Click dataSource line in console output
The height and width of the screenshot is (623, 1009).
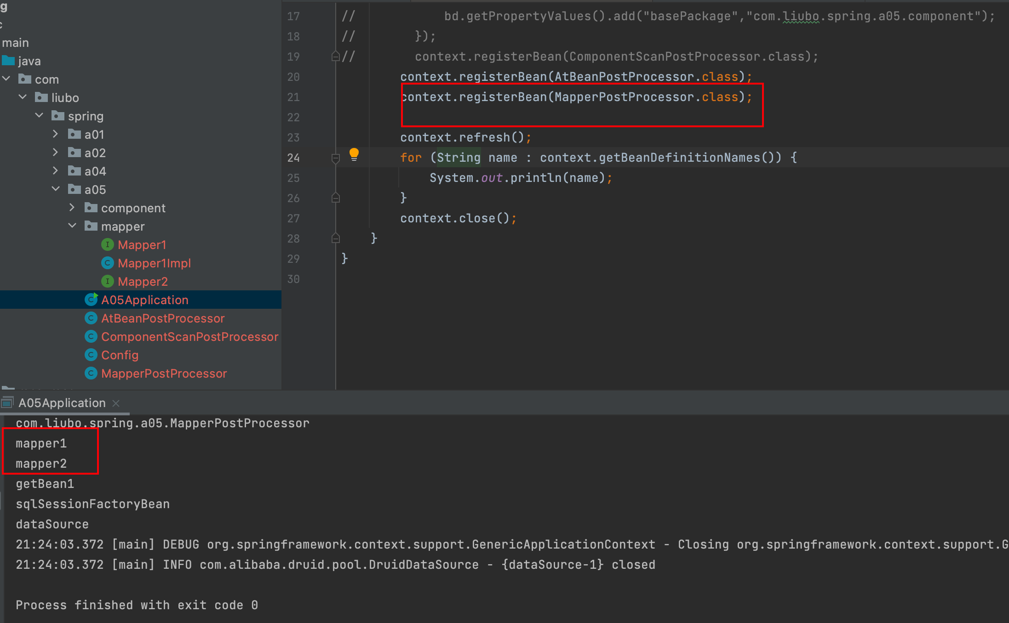[x=52, y=524]
